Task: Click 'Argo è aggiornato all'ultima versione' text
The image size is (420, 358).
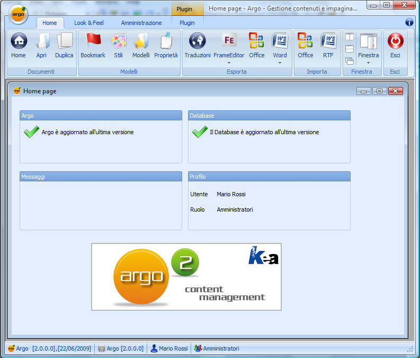Action: (87, 132)
